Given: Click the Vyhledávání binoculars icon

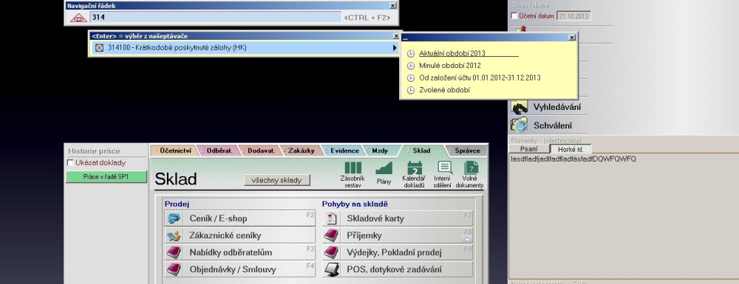Looking at the screenshot, I should [520, 107].
